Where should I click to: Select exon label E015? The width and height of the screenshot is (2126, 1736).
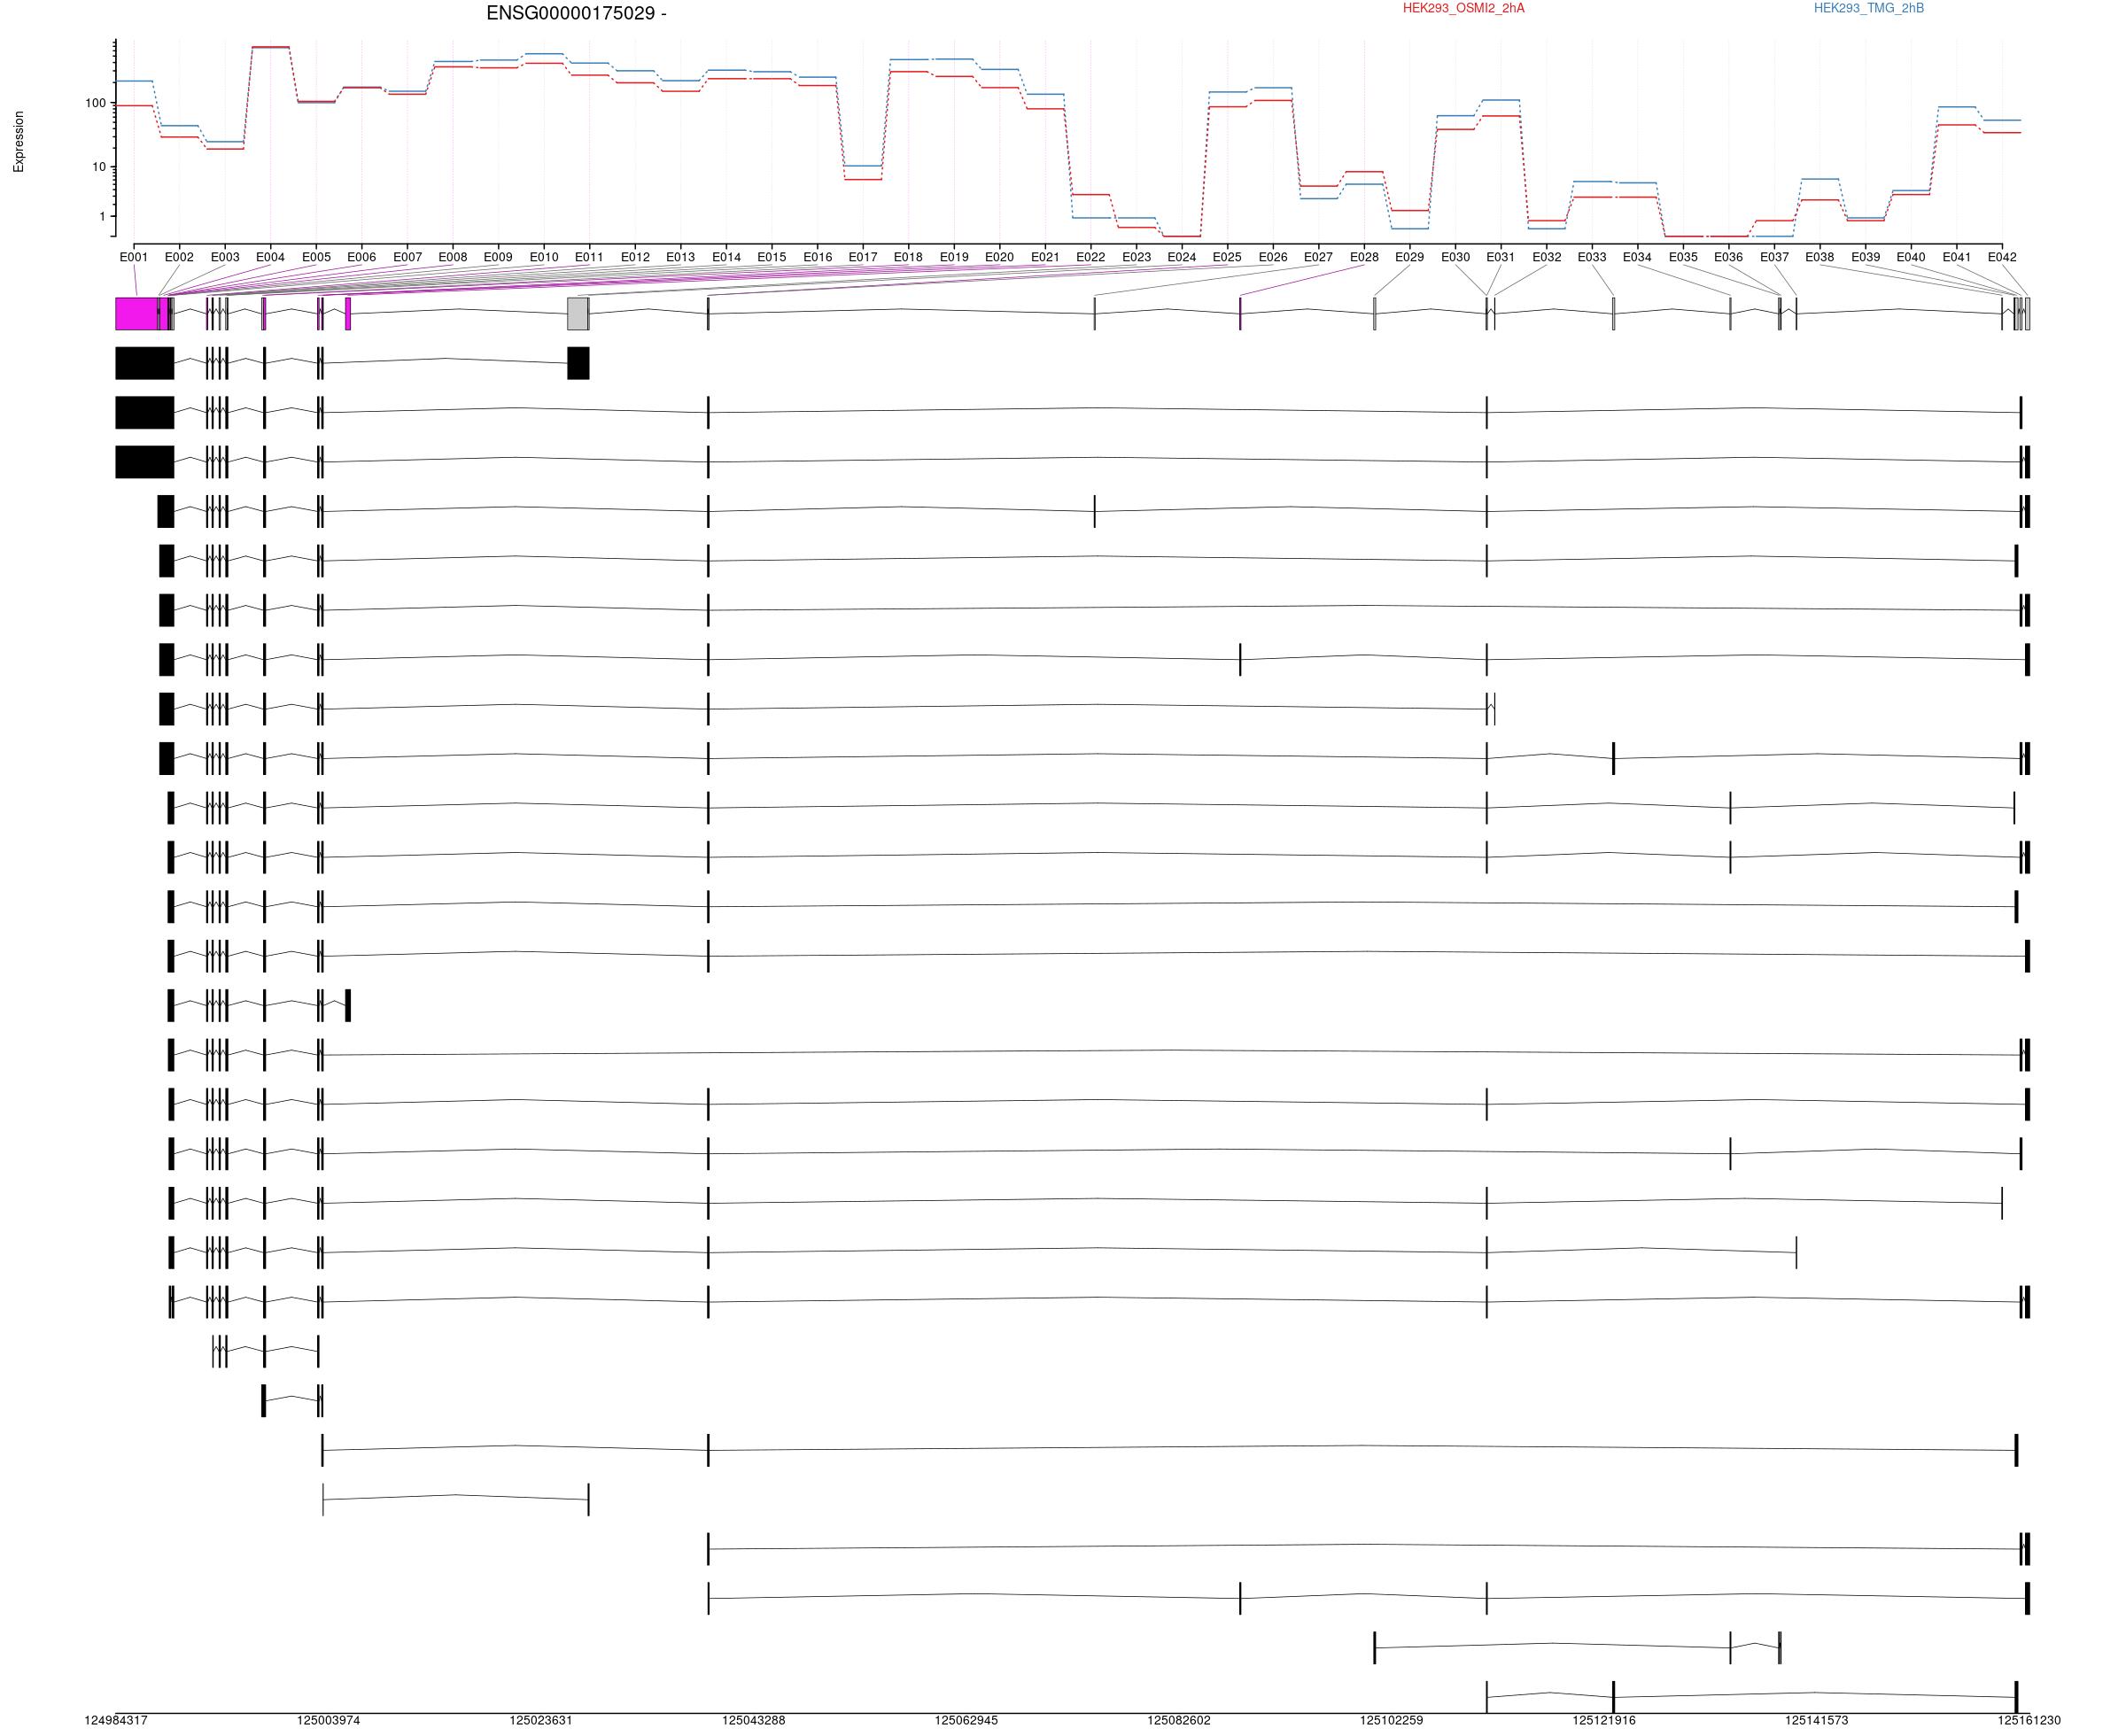click(772, 257)
